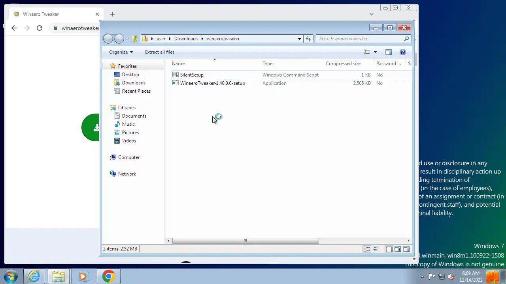Click Extract all files

[160, 52]
